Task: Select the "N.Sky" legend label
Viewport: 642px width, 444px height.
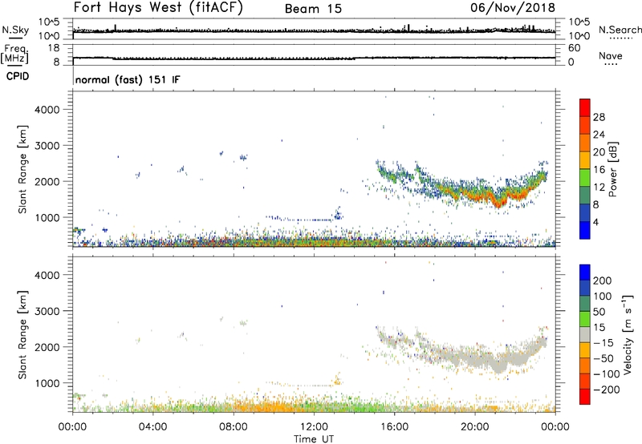Action: click(15, 30)
